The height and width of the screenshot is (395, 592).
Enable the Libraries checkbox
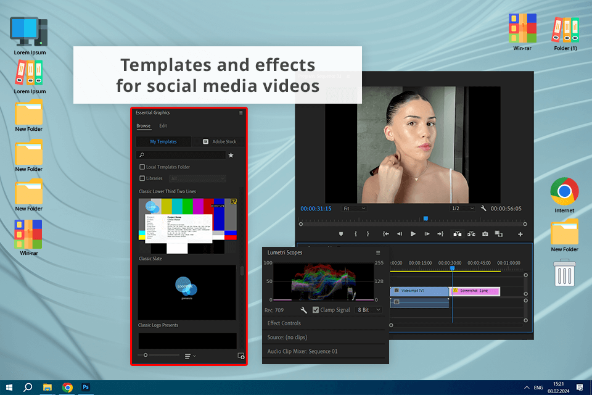pyautogui.click(x=142, y=178)
